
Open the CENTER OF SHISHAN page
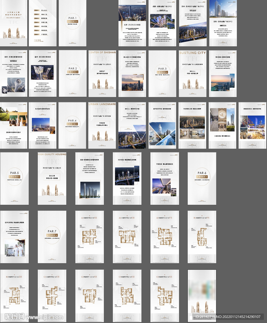pos(102,73)
